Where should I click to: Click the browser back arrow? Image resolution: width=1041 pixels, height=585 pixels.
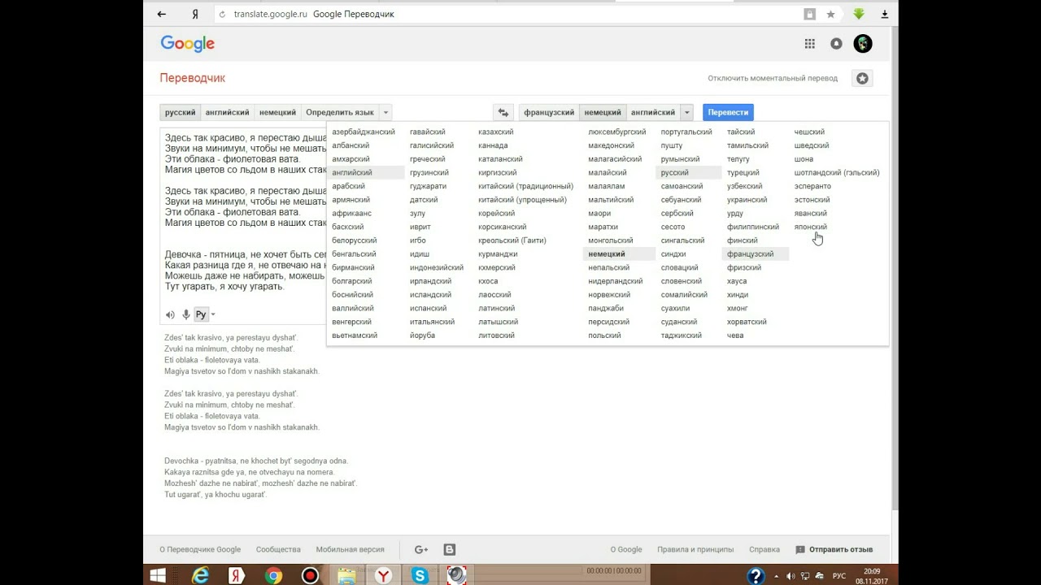pyautogui.click(x=162, y=14)
